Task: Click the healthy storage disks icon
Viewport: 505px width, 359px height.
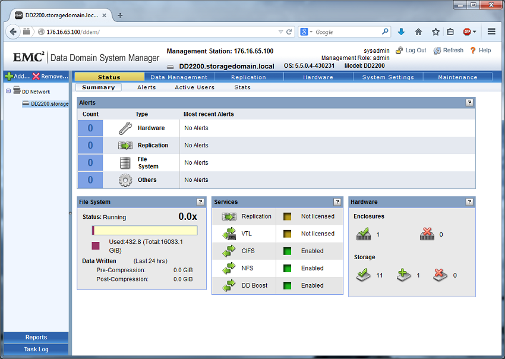Action: click(364, 275)
